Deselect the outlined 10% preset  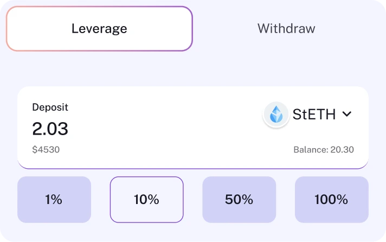[146, 200]
